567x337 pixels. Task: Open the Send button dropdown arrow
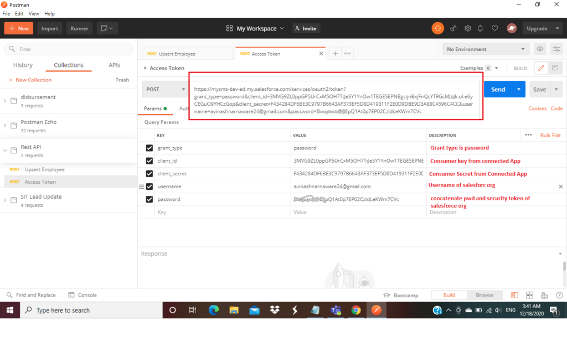pos(518,89)
